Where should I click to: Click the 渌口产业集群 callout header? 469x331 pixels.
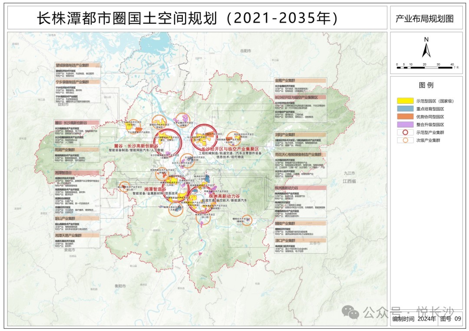(301, 240)
